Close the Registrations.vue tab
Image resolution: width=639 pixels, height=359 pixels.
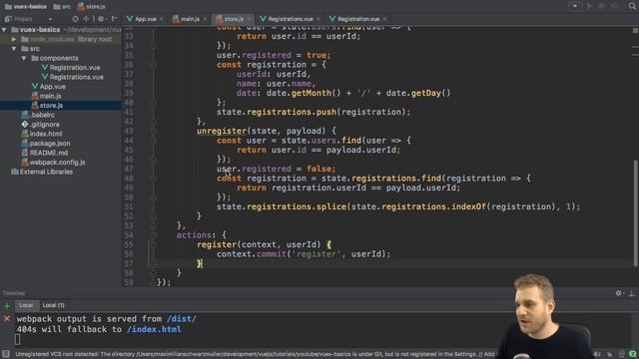[x=319, y=19]
